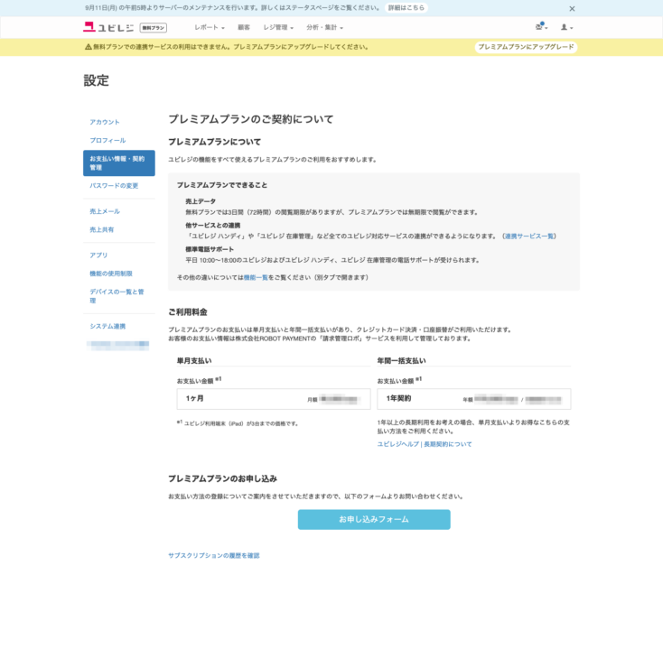663x668 pixels.
Task: Click the 設定 page title
Action: 97,80
